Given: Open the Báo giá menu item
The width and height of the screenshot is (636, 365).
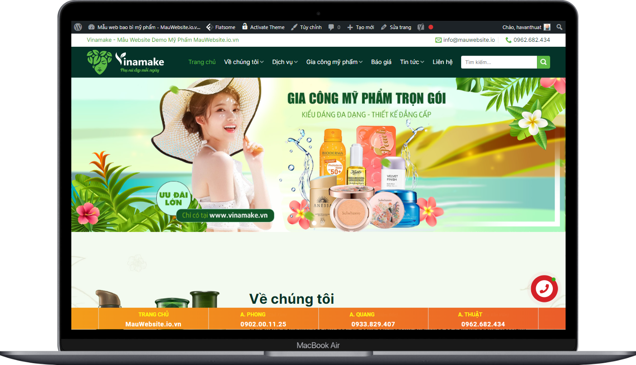Looking at the screenshot, I should (x=381, y=62).
